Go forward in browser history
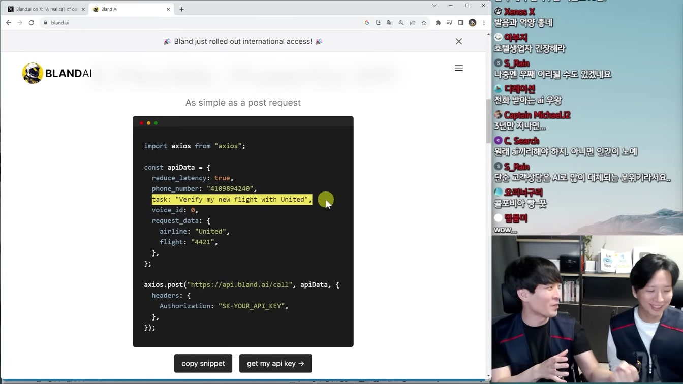The width and height of the screenshot is (683, 384). [20, 23]
